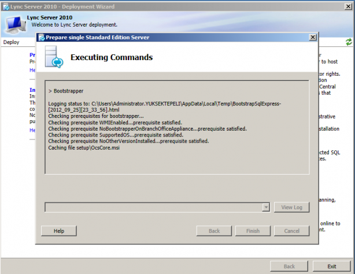This screenshot has width=355, height=274.
Task: Click 'Caching file setup\OcsCore.msi' line
Action: pyautogui.click(x=84, y=147)
